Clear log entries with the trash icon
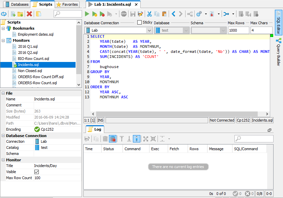This screenshot has width=283, height=198. [x=105, y=138]
